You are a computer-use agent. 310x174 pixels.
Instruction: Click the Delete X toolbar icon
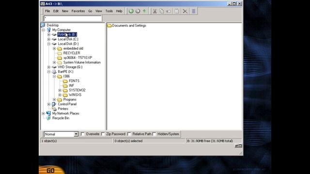point(185,11)
